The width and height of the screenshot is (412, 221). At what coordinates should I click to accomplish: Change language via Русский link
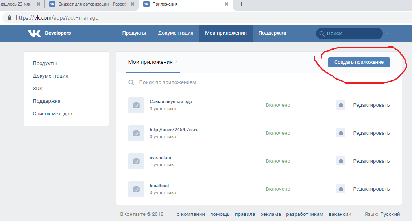tap(390, 214)
